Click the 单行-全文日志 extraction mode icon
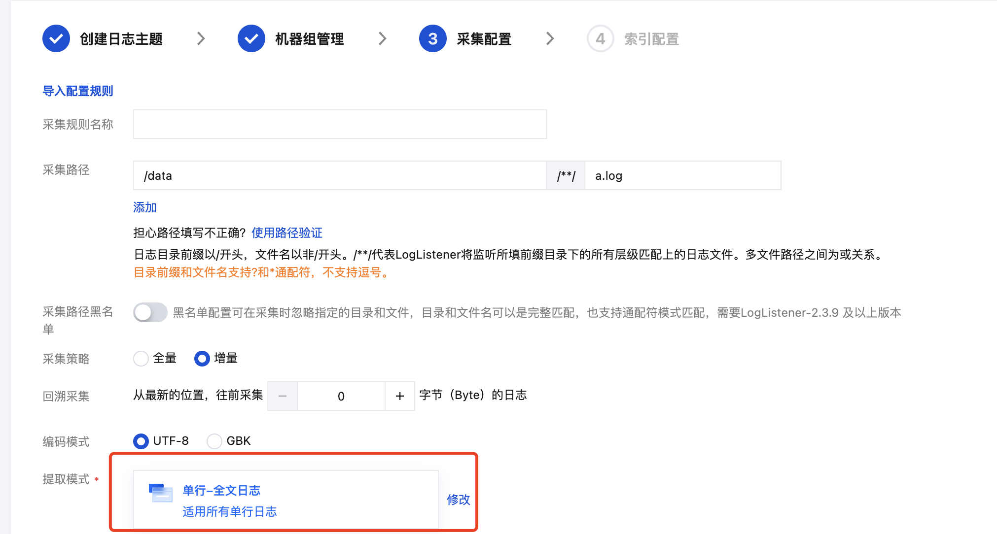This screenshot has width=997, height=534. click(x=160, y=493)
